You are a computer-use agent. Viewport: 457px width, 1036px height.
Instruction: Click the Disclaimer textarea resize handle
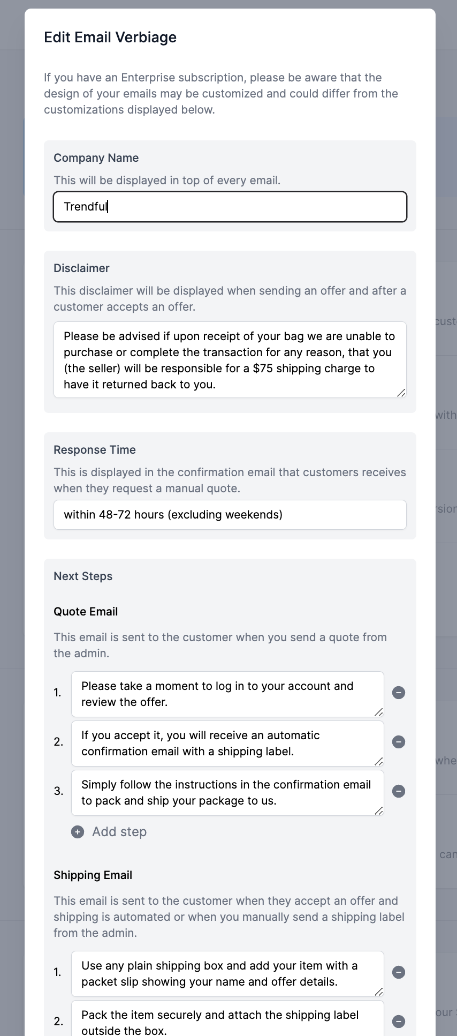(401, 393)
